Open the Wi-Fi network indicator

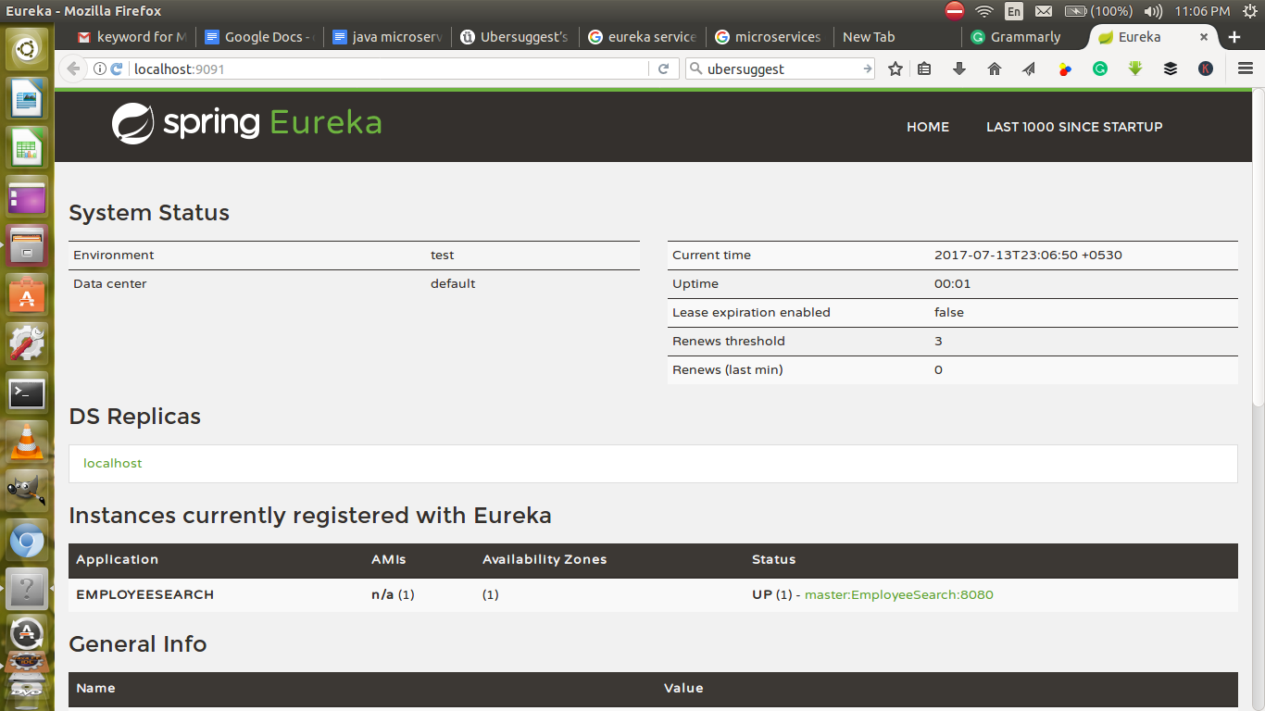point(984,11)
